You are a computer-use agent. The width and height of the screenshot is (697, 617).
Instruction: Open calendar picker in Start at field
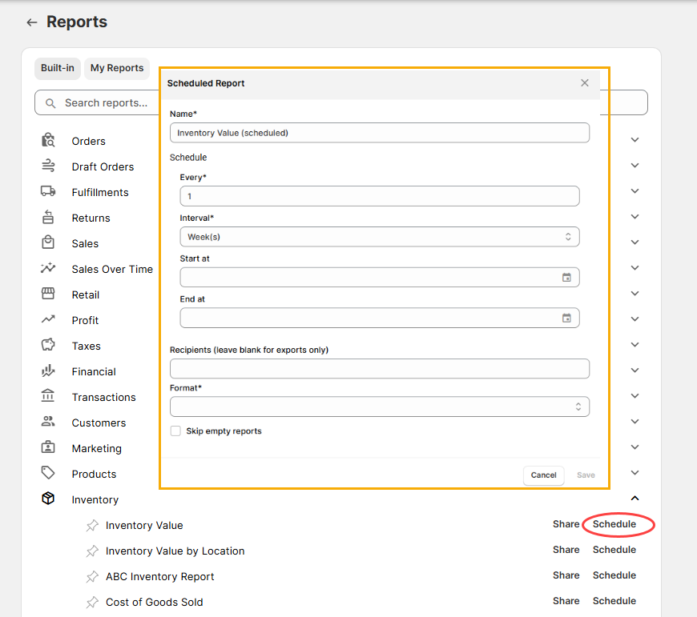[566, 278]
